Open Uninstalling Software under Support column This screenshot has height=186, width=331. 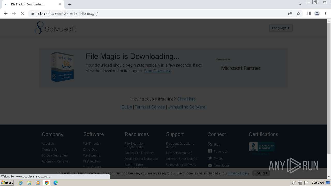181,165
